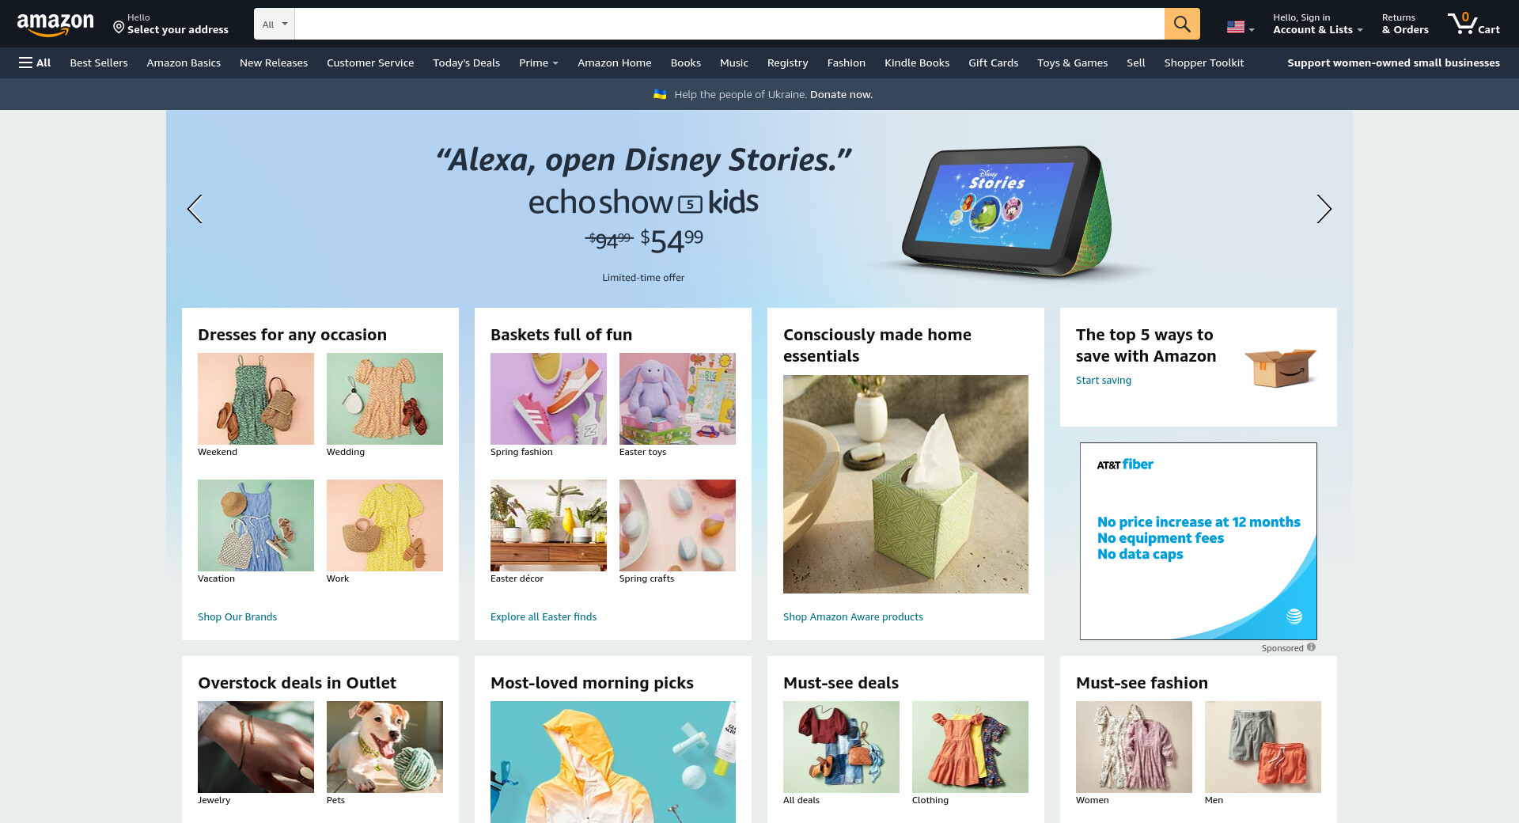This screenshot has height=823, width=1519.
Task: Expand the Account & Lists dropdown
Action: (1317, 24)
